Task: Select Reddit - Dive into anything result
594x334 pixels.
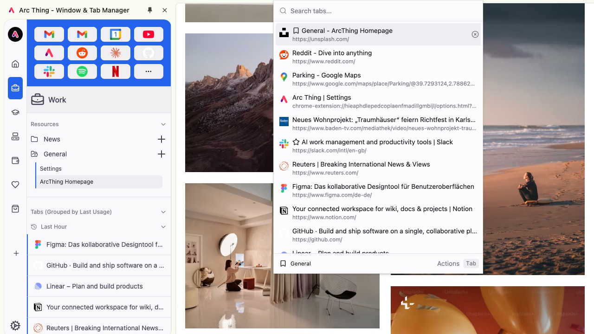Action: click(378, 57)
